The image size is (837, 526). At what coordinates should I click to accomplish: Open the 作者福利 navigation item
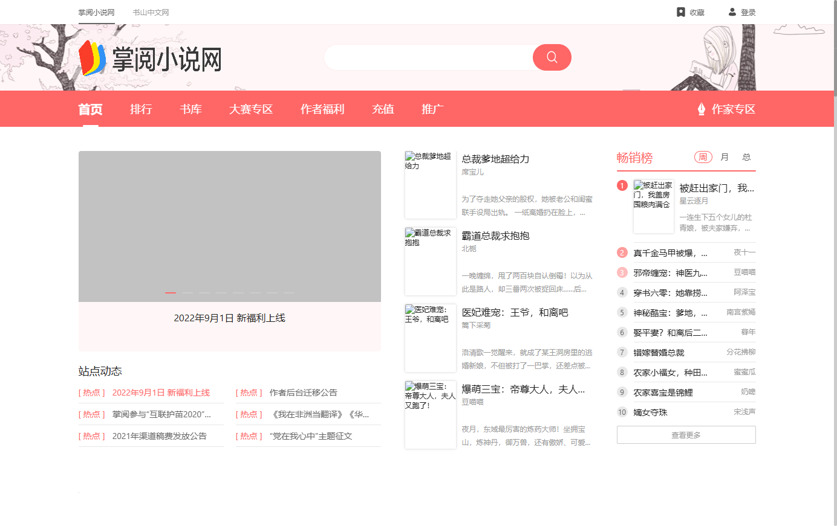tap(322, 109)
